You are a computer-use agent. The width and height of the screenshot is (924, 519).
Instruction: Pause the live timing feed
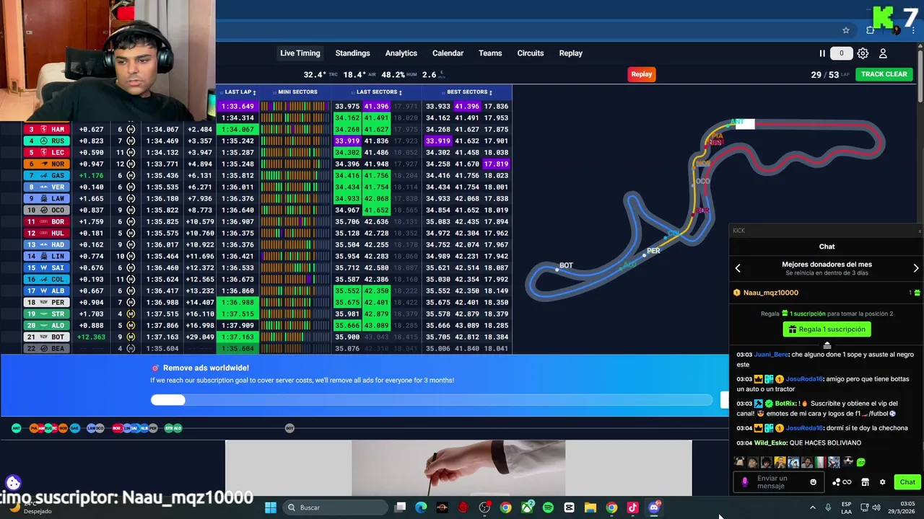pos(821,53)
